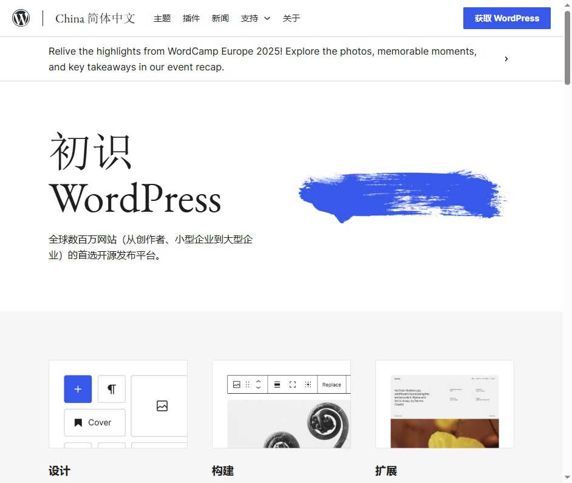Open the China 简体中文 home link
This screenshot has height=483, width=572.
click(95, 18)
